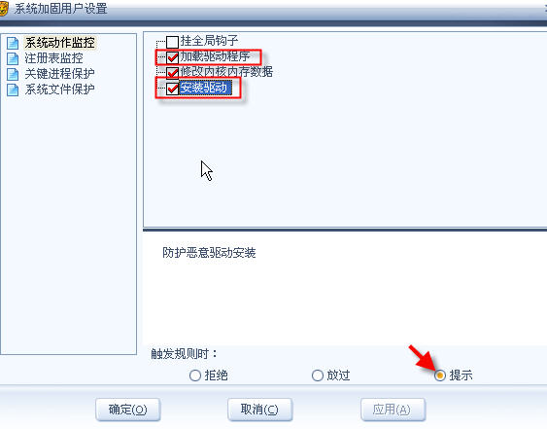The width and height of the screenshot is (547, 429).
Task: Open the 注册表监控 category
Action: click(x=53, y=58)
